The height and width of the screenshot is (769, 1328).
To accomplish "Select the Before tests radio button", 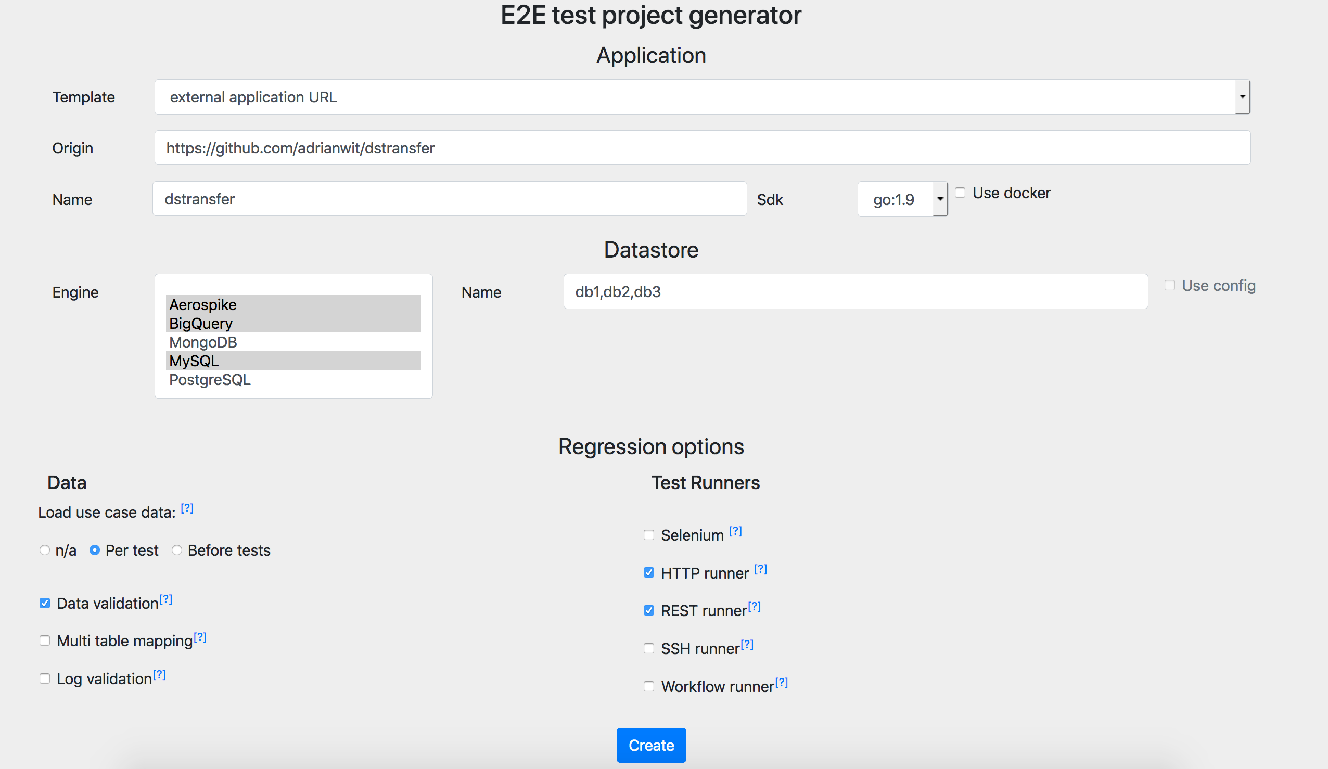I will (x=176, y=550).
